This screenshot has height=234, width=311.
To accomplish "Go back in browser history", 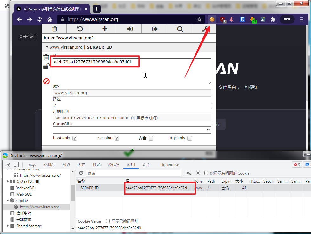I will click(x=19, y=19).
